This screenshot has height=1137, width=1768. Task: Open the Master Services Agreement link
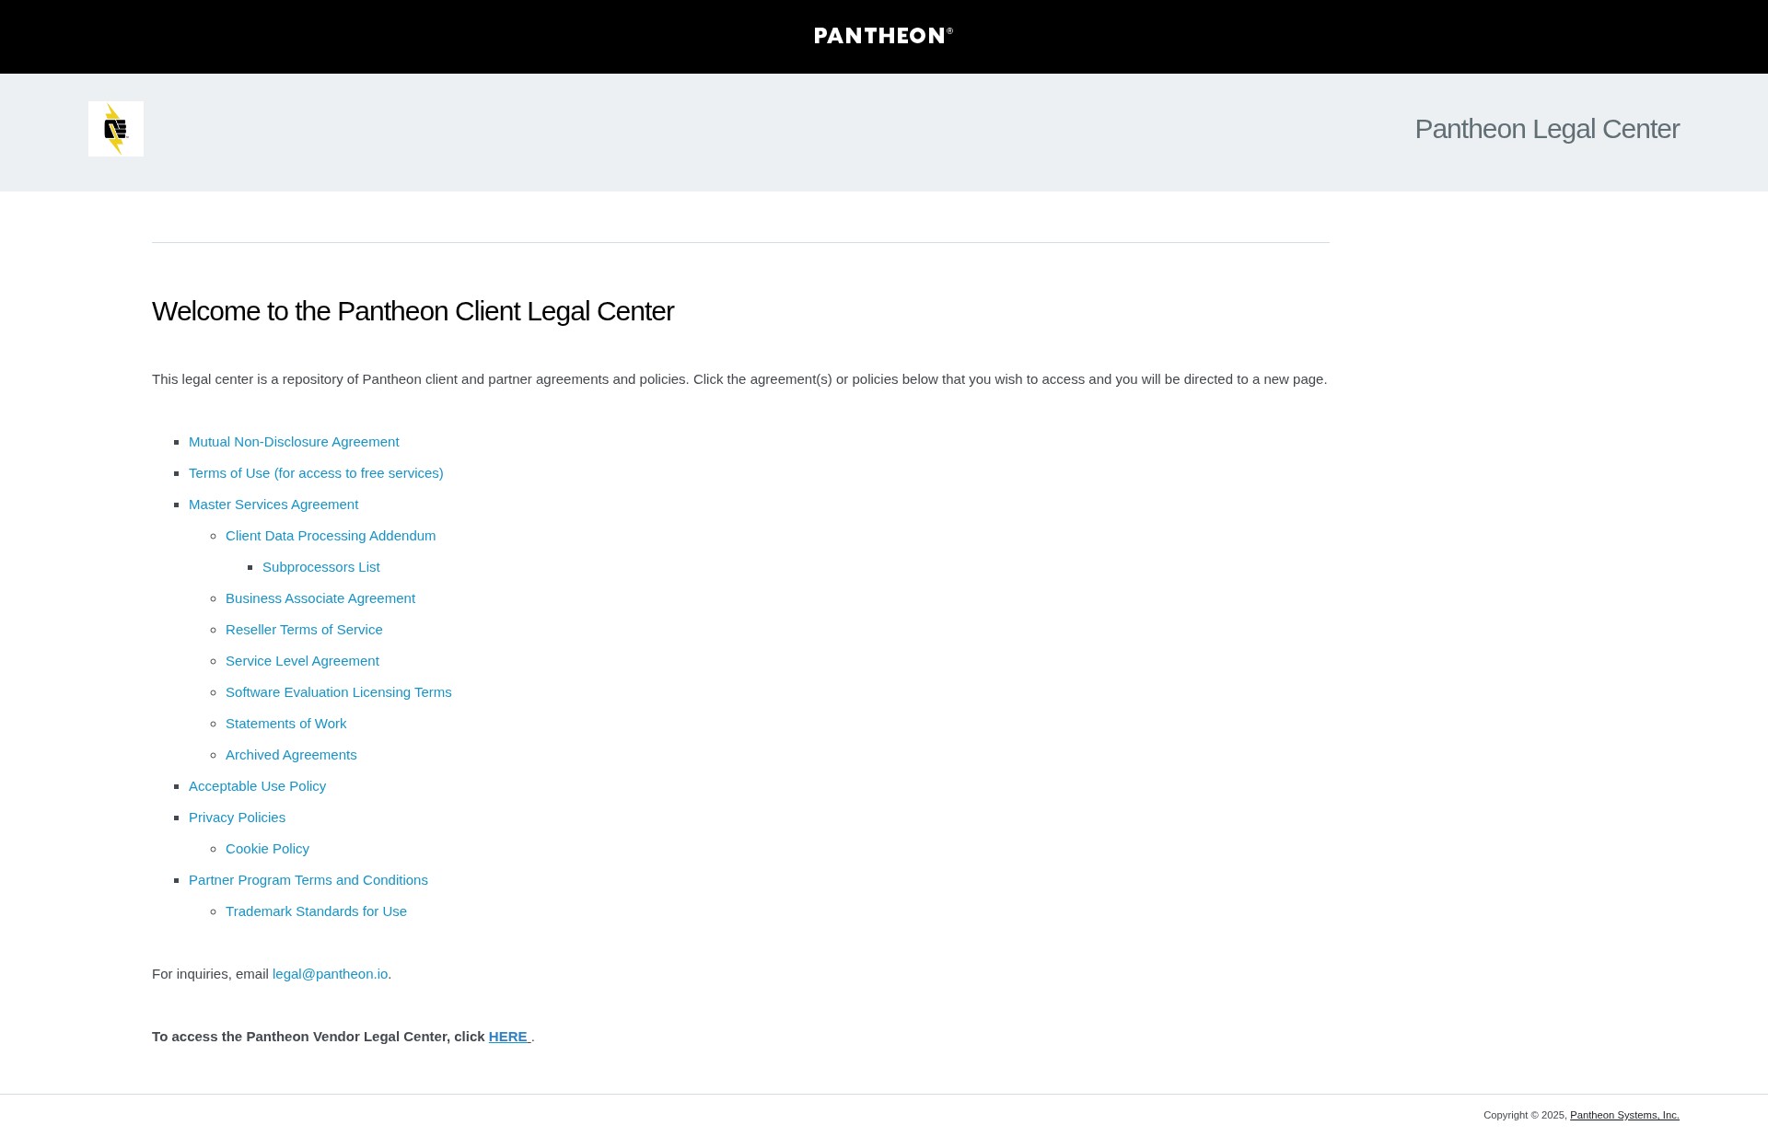[x=273, y=505]
